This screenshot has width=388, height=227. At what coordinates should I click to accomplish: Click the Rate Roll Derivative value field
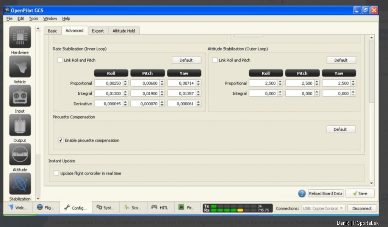point(111,104)
